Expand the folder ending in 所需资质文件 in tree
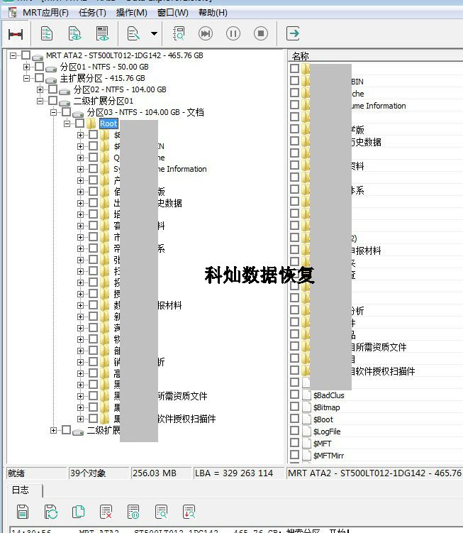Image resolution: width=463 pixels, height=533 pixels. (80, 396)
